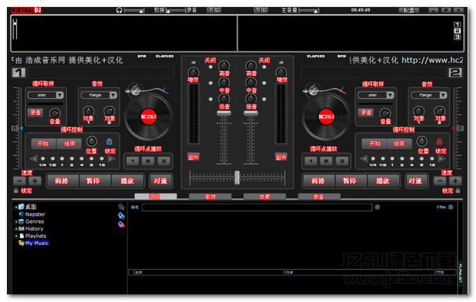The image size is (476, 302).
Task: Click deck 1 pitch reset square icon
Action: [x=14, y=128]
